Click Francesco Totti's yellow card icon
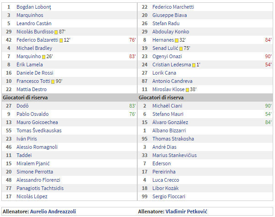The height and width of the screenshot is (217, 275). (x=53, y=81)
